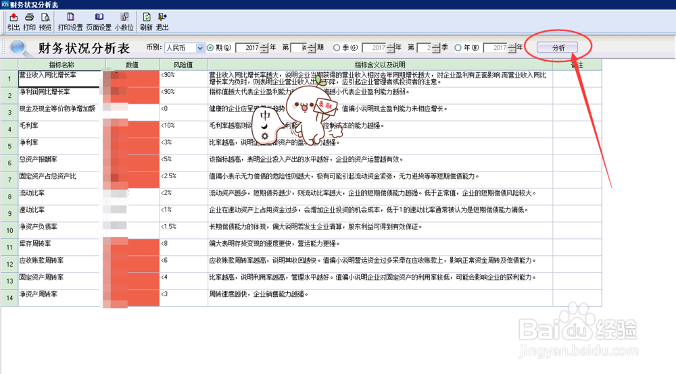Select the 净资产周转率 cell
The width and height of the screenshot is (676, 374).
pos(60,297)
